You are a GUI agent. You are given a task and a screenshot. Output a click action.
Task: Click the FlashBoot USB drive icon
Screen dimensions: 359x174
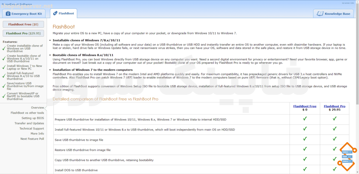55,13
